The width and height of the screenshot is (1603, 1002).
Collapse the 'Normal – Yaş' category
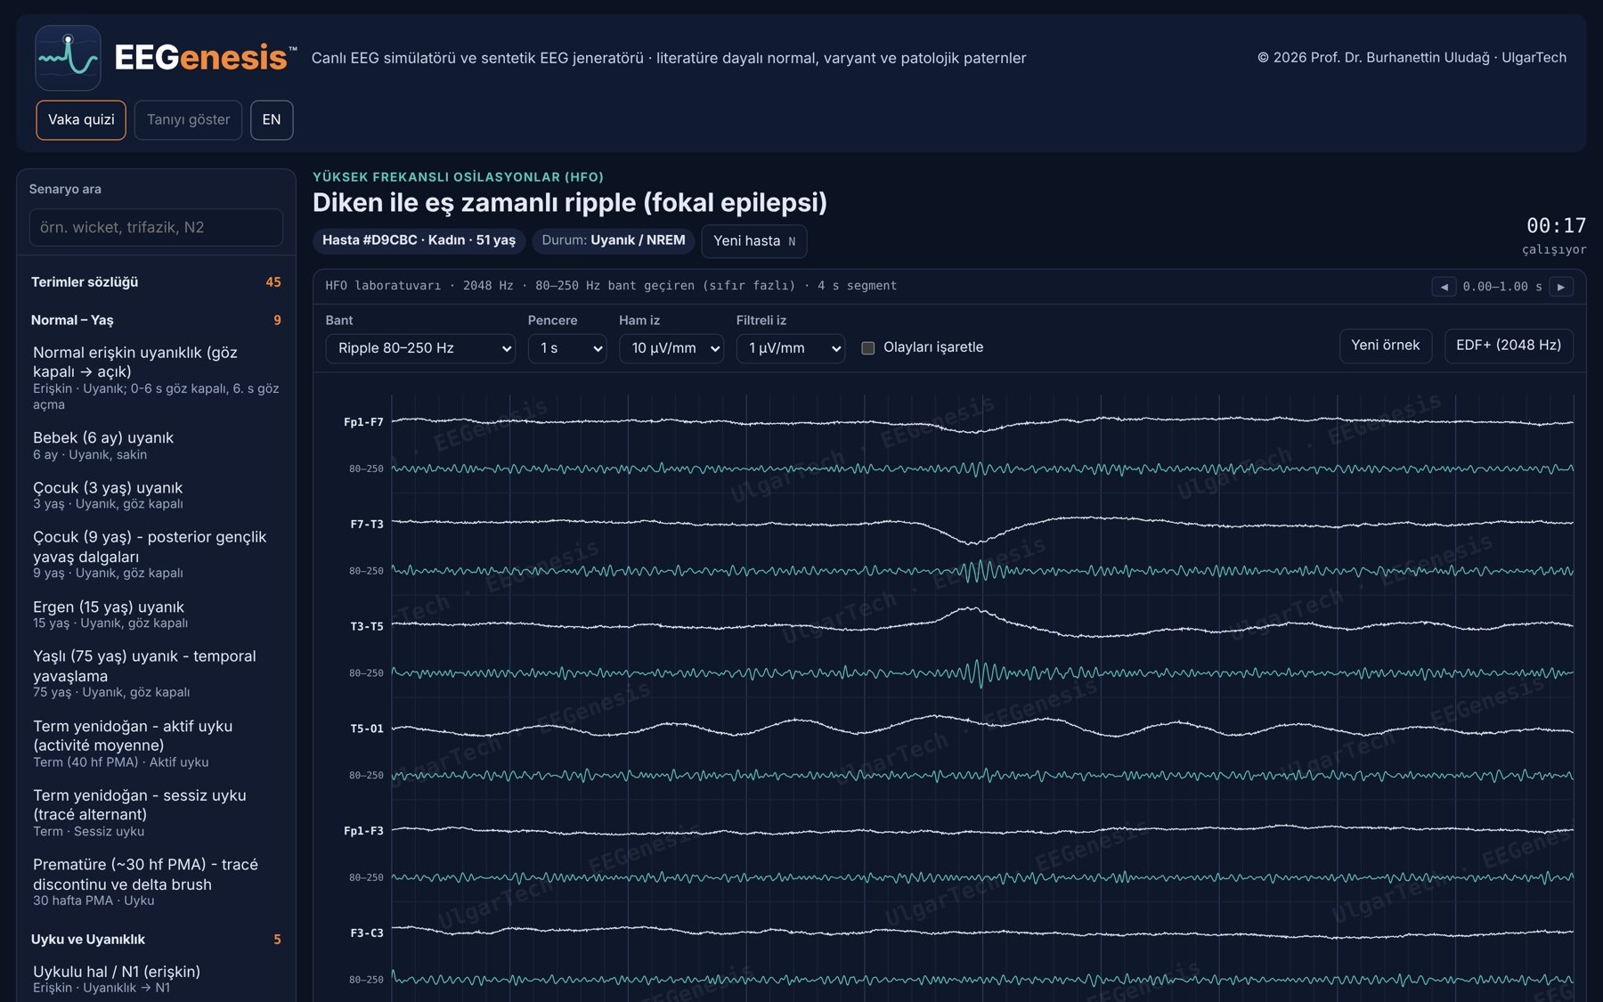tap(156, 321)
